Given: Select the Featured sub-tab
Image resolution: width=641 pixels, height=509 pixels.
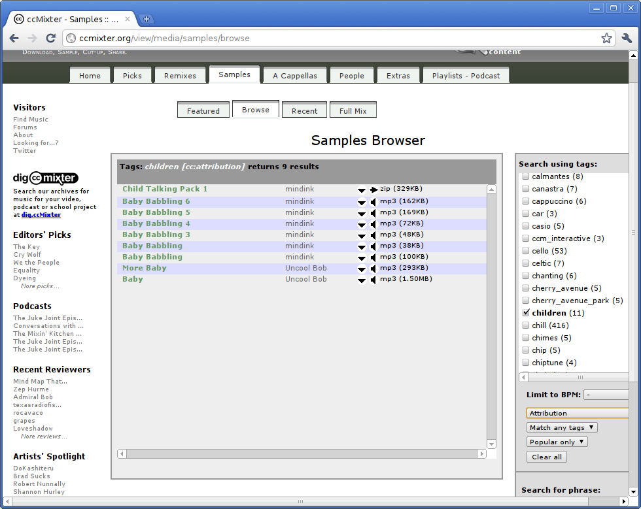Looking at the screenshot, I should (x=203, y=110).
